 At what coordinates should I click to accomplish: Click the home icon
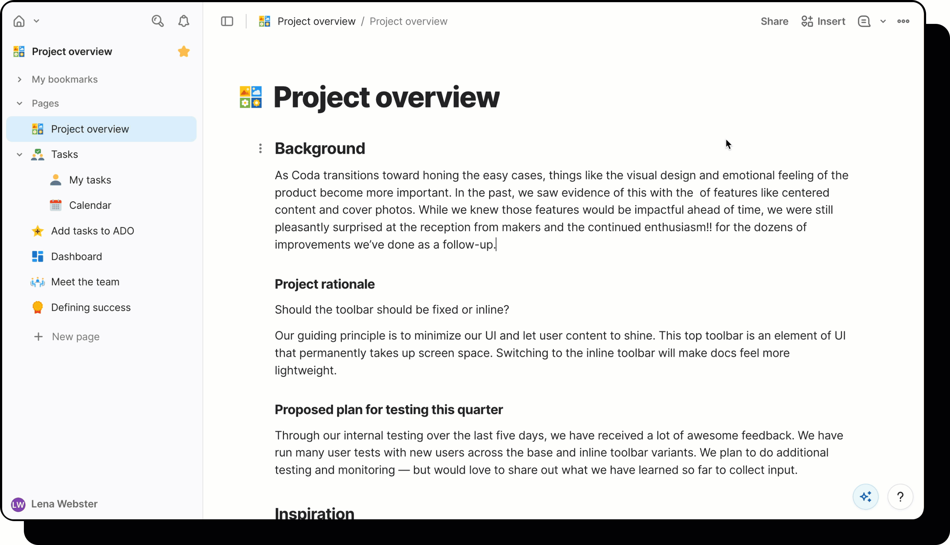[x=19, y=21]
